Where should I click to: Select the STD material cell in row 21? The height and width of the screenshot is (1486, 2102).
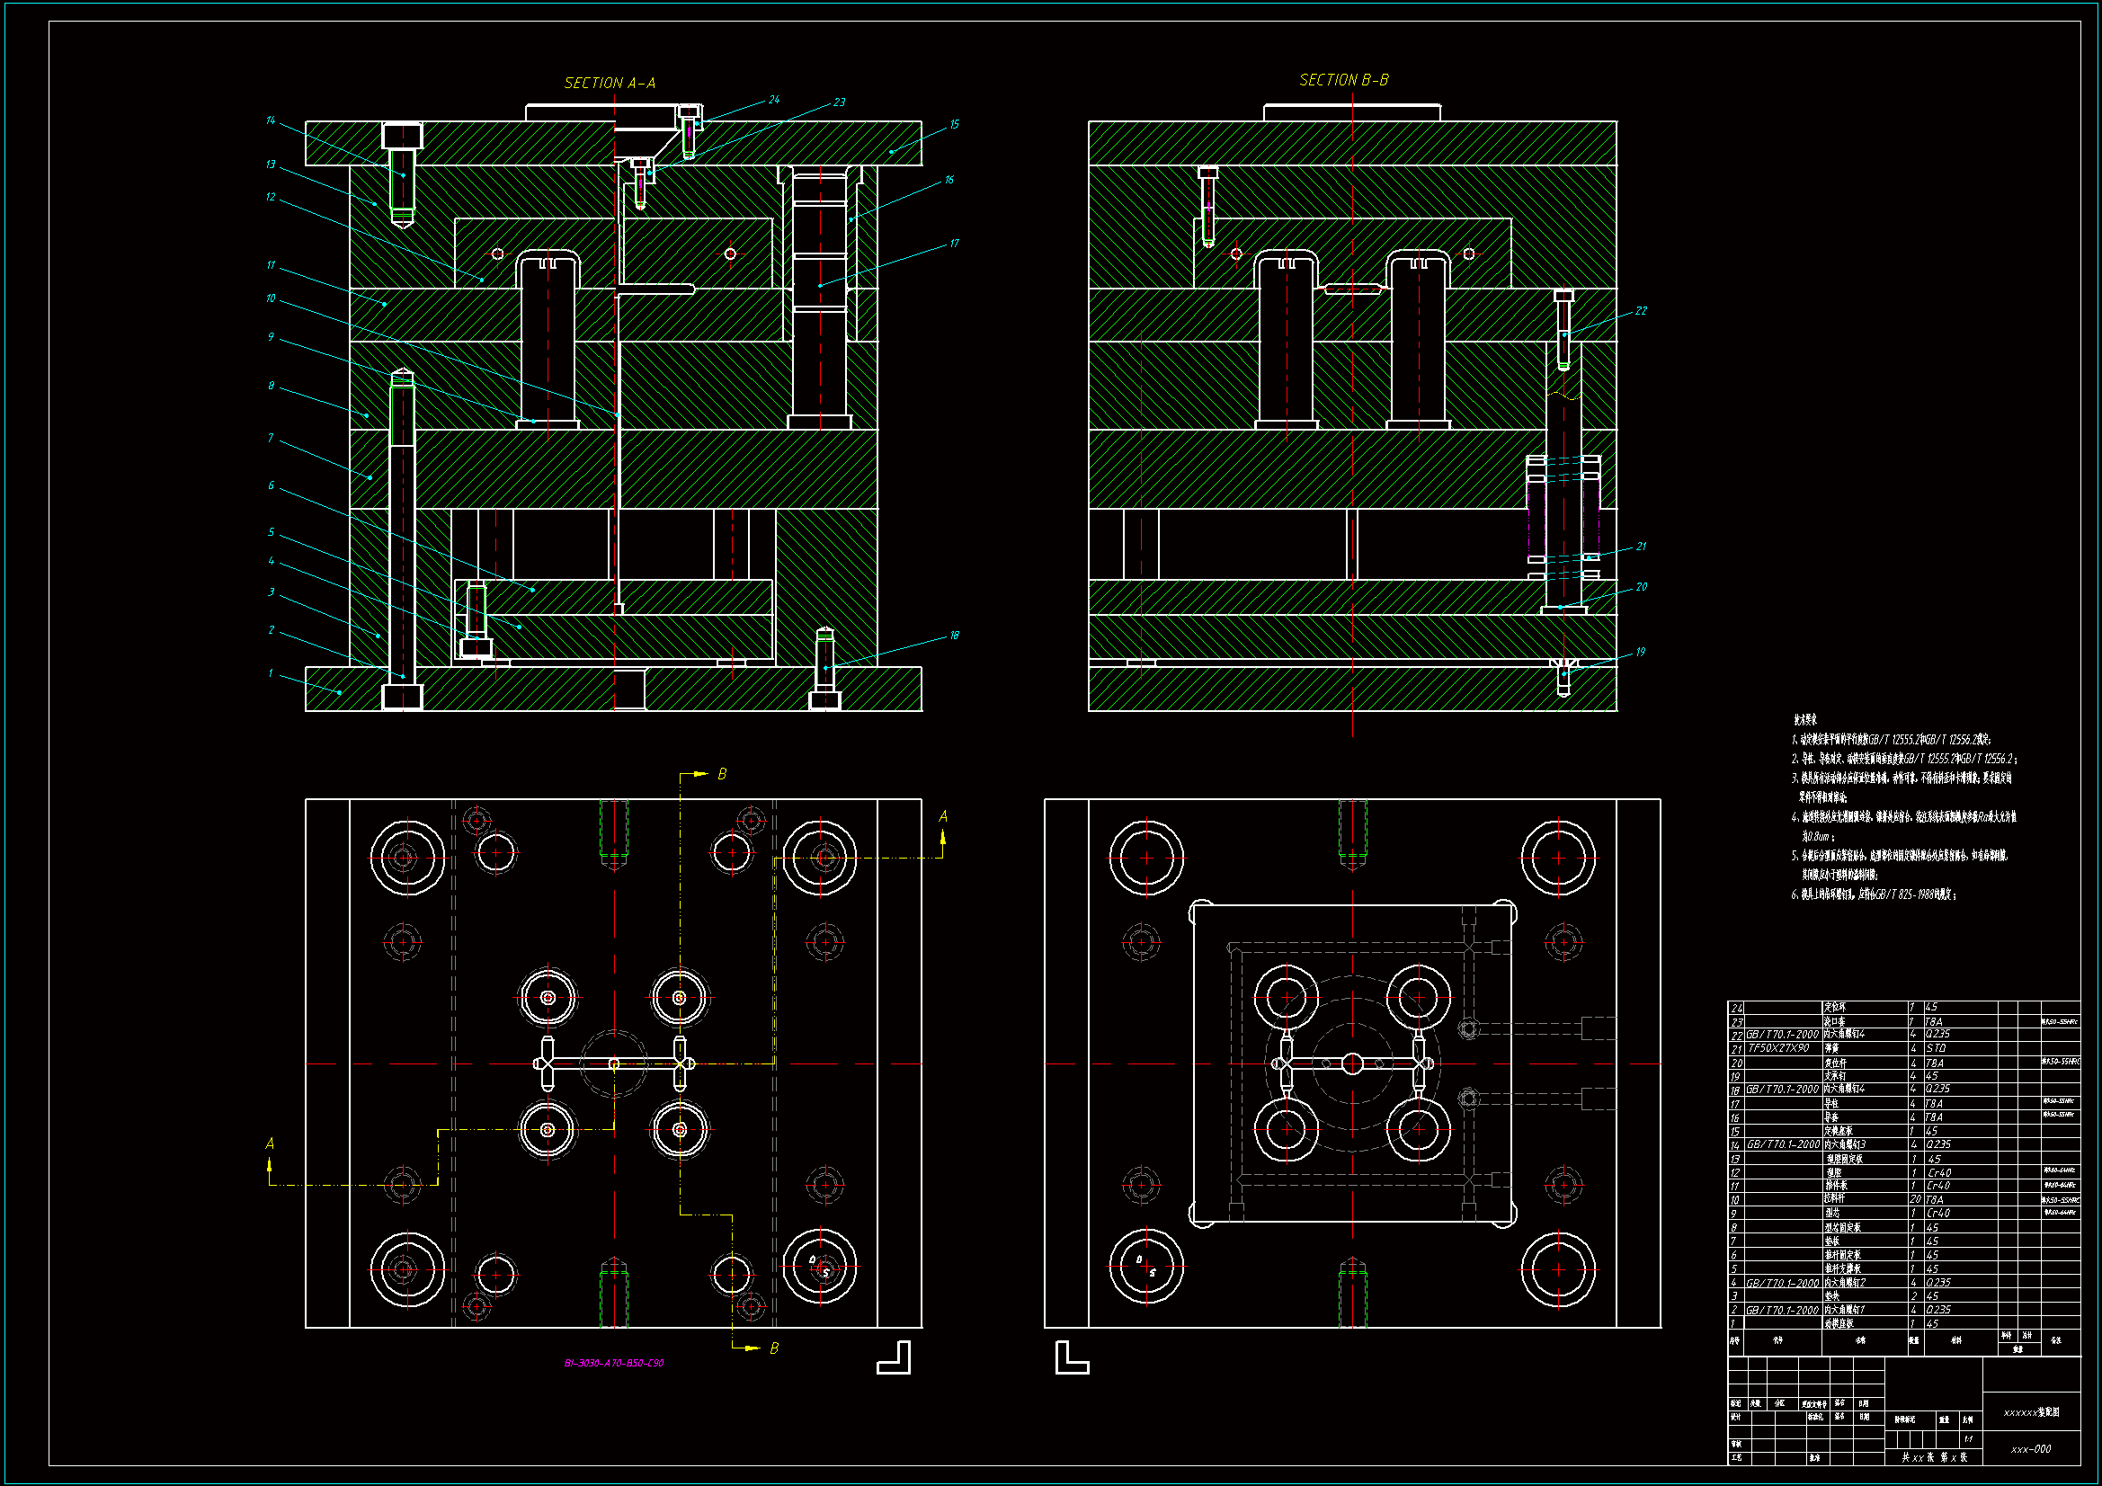(1936, 1048)
